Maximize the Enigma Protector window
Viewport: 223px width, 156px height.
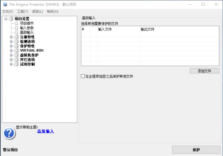[203, 4]
